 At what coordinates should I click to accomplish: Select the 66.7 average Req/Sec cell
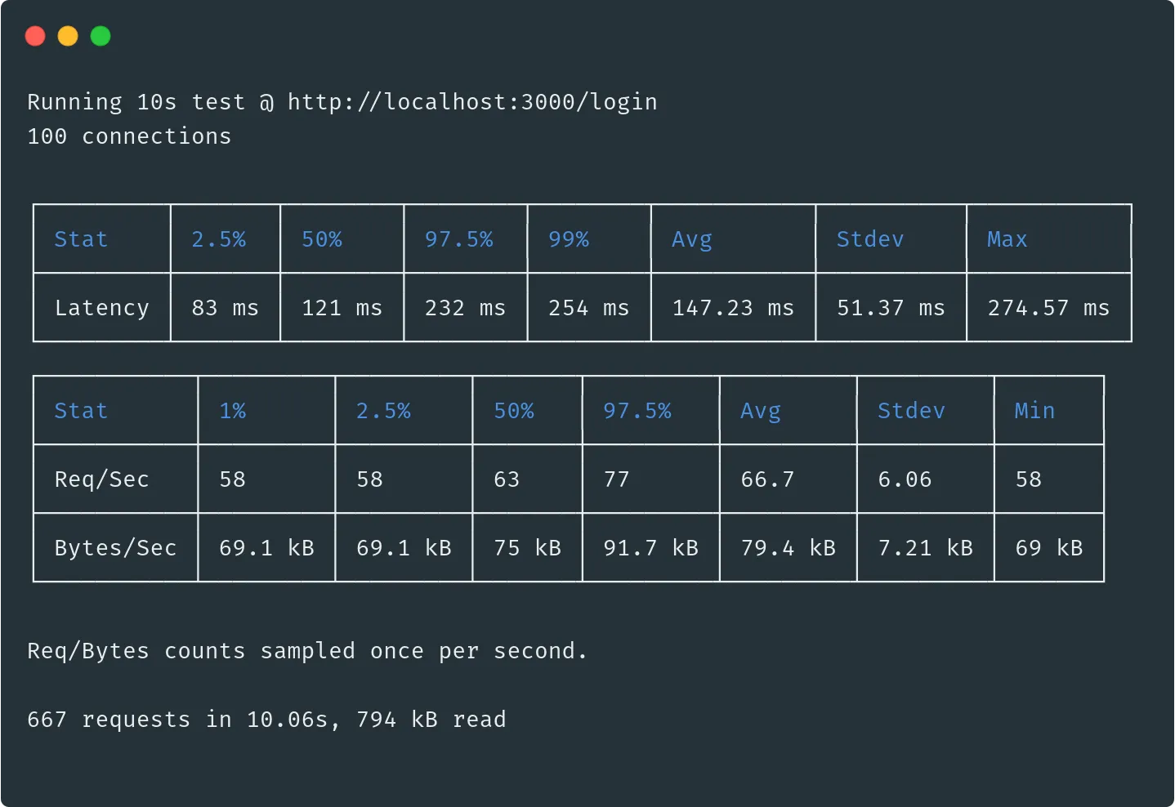point(767,479)
